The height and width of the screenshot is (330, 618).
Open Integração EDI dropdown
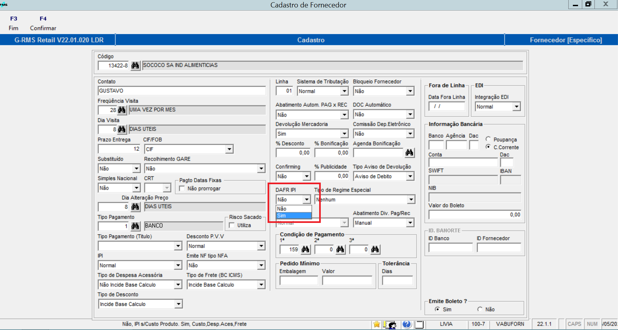pyautogui.click(x=516, y=106)
